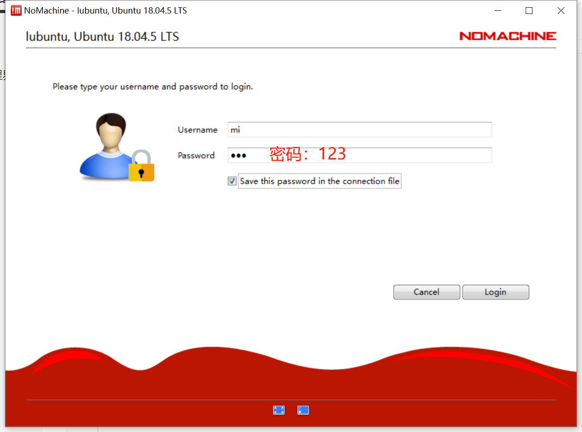
Task: Click the user avatar with lock icon
Action: pyautogui.click(x=117, y=147)
